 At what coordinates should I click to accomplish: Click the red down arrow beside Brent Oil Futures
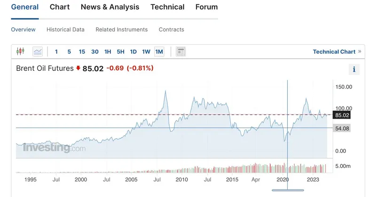(78, 68)
